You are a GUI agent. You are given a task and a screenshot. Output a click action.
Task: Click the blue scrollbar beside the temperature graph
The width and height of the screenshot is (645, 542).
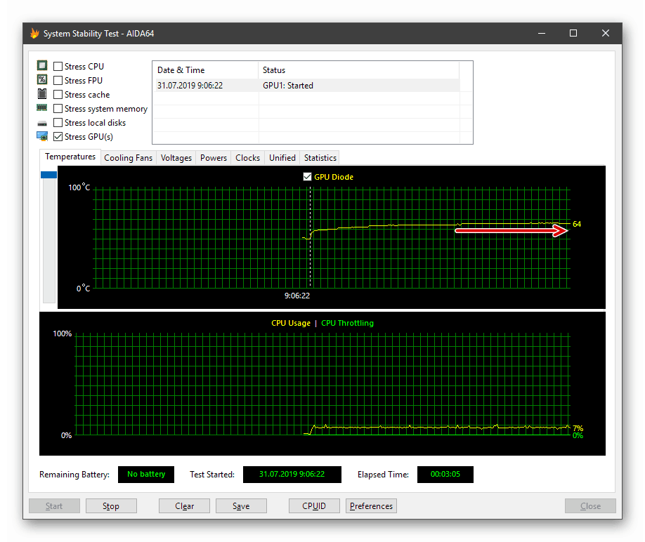coord(48,174)
